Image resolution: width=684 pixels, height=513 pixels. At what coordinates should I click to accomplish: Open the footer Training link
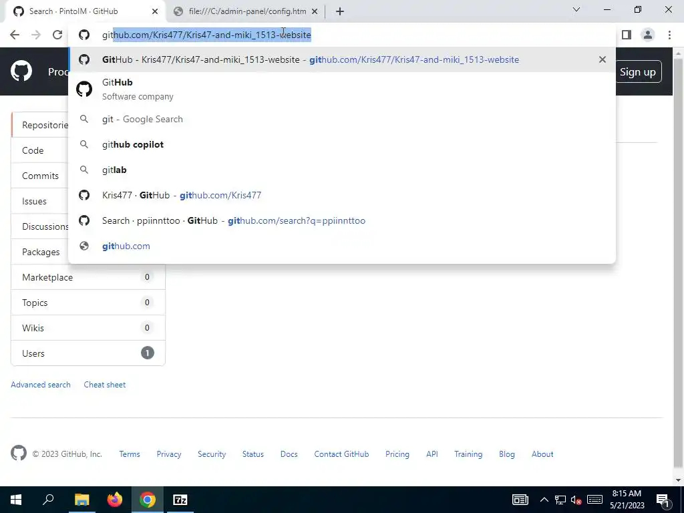click(468, 454)
